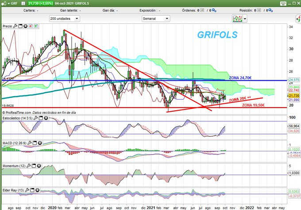Click the Precio panel label

tap(7, 26)
